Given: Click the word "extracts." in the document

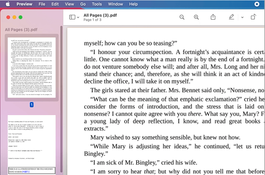Looking at the screenshot, I should (x=96, y=128).
